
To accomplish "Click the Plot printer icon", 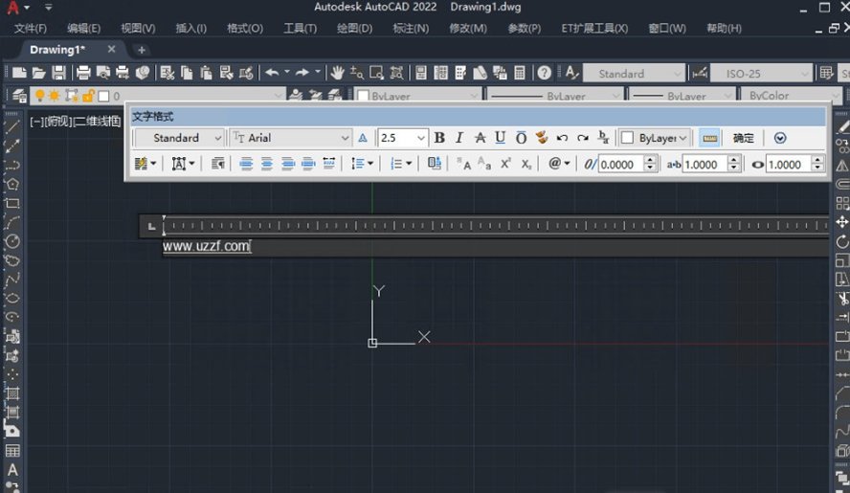I will [83, 73].
